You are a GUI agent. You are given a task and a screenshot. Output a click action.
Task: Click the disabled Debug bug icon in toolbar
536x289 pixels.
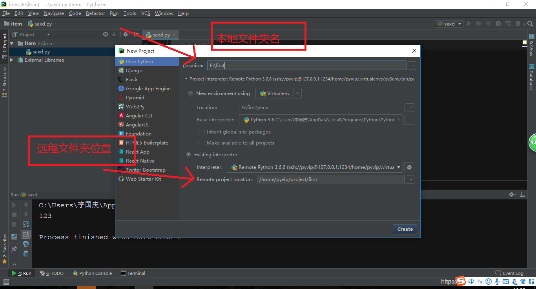[478, 24]
